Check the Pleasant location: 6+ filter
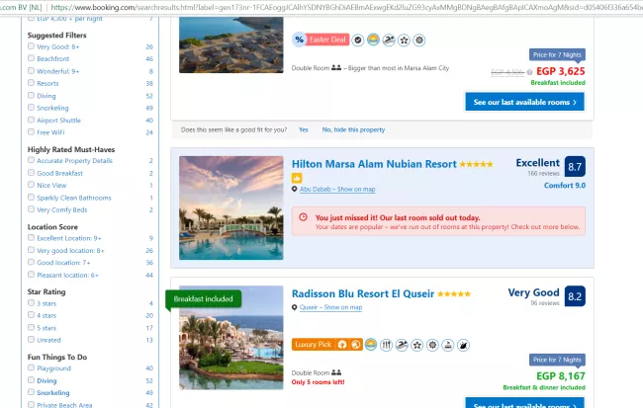643x408 pixels. (32, 275)
